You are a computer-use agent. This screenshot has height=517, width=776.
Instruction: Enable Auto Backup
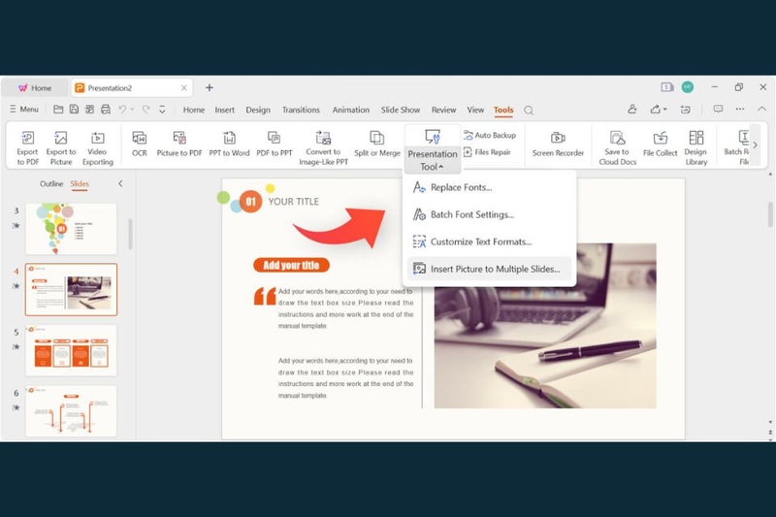(x=490, y=135)
